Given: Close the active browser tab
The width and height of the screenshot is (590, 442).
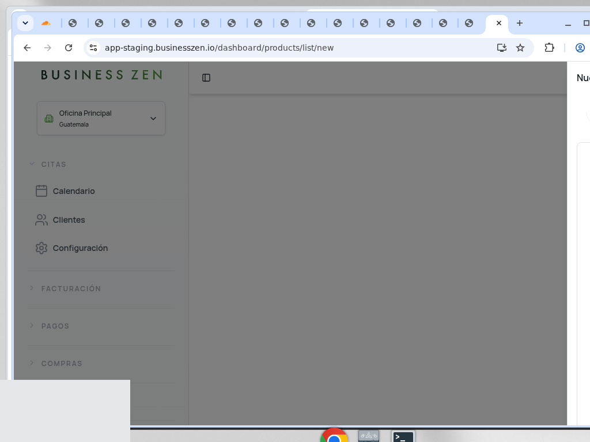Looking at the screenshot, I should (x=499, y=23).
